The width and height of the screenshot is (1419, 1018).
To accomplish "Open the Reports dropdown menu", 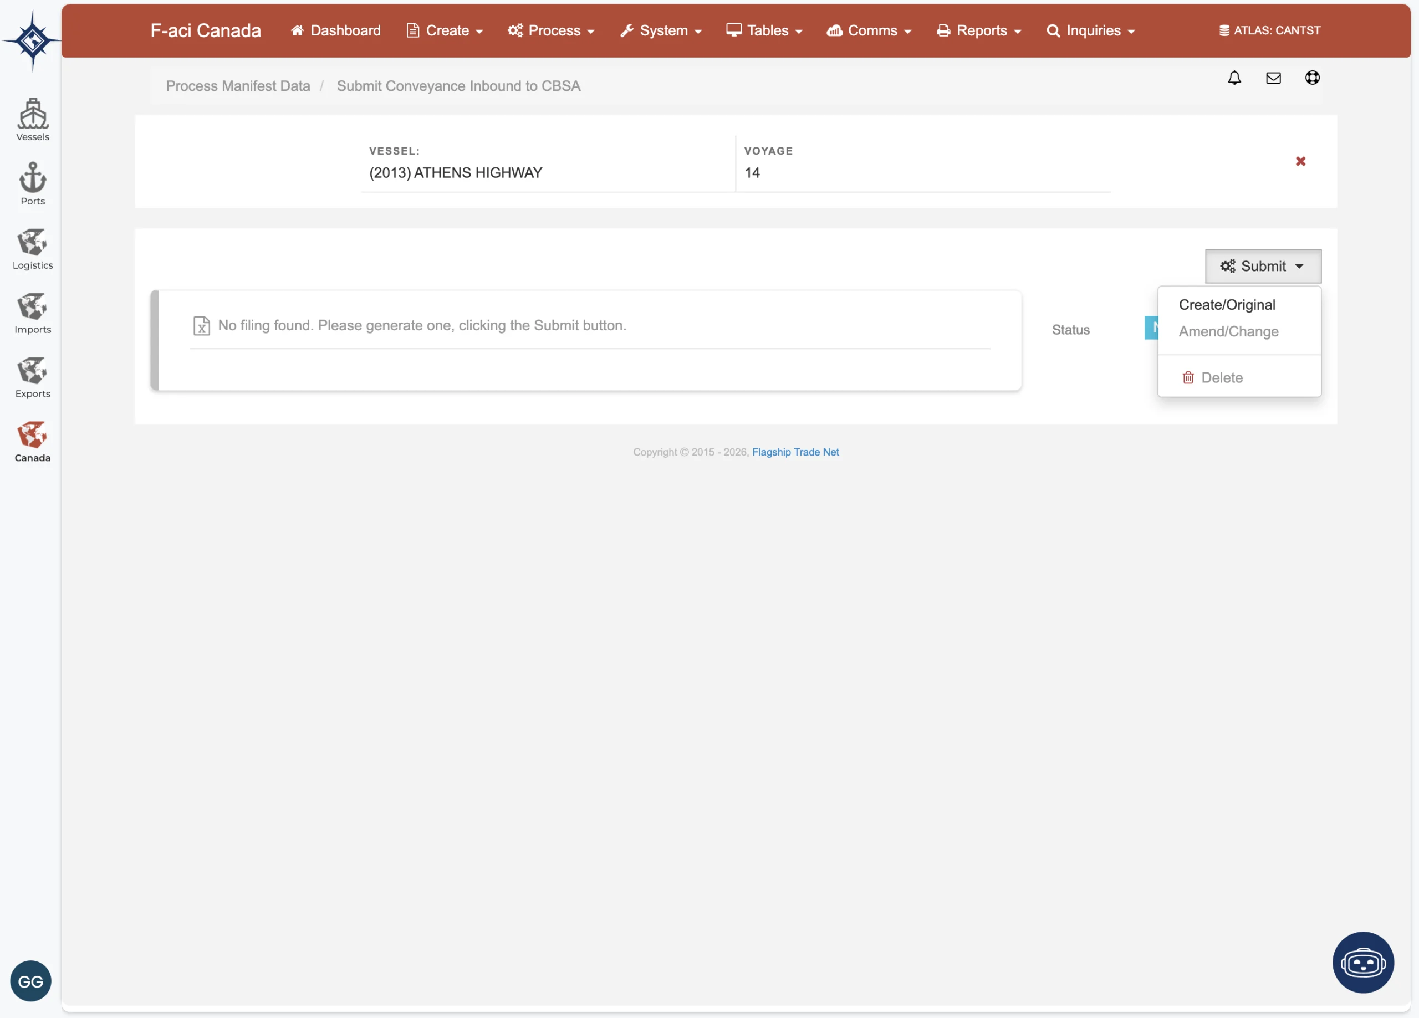I will coord(979,30).
